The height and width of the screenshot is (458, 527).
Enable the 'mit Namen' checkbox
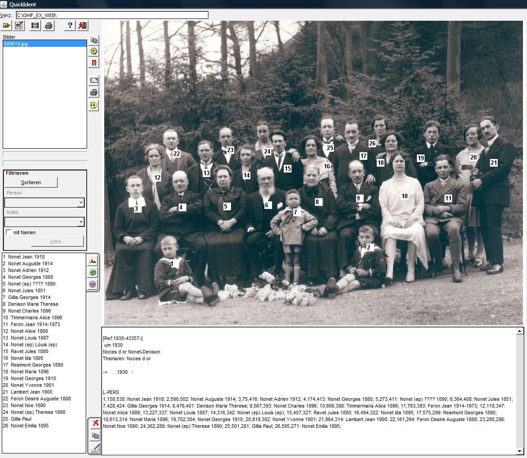[x=9, y=232]
